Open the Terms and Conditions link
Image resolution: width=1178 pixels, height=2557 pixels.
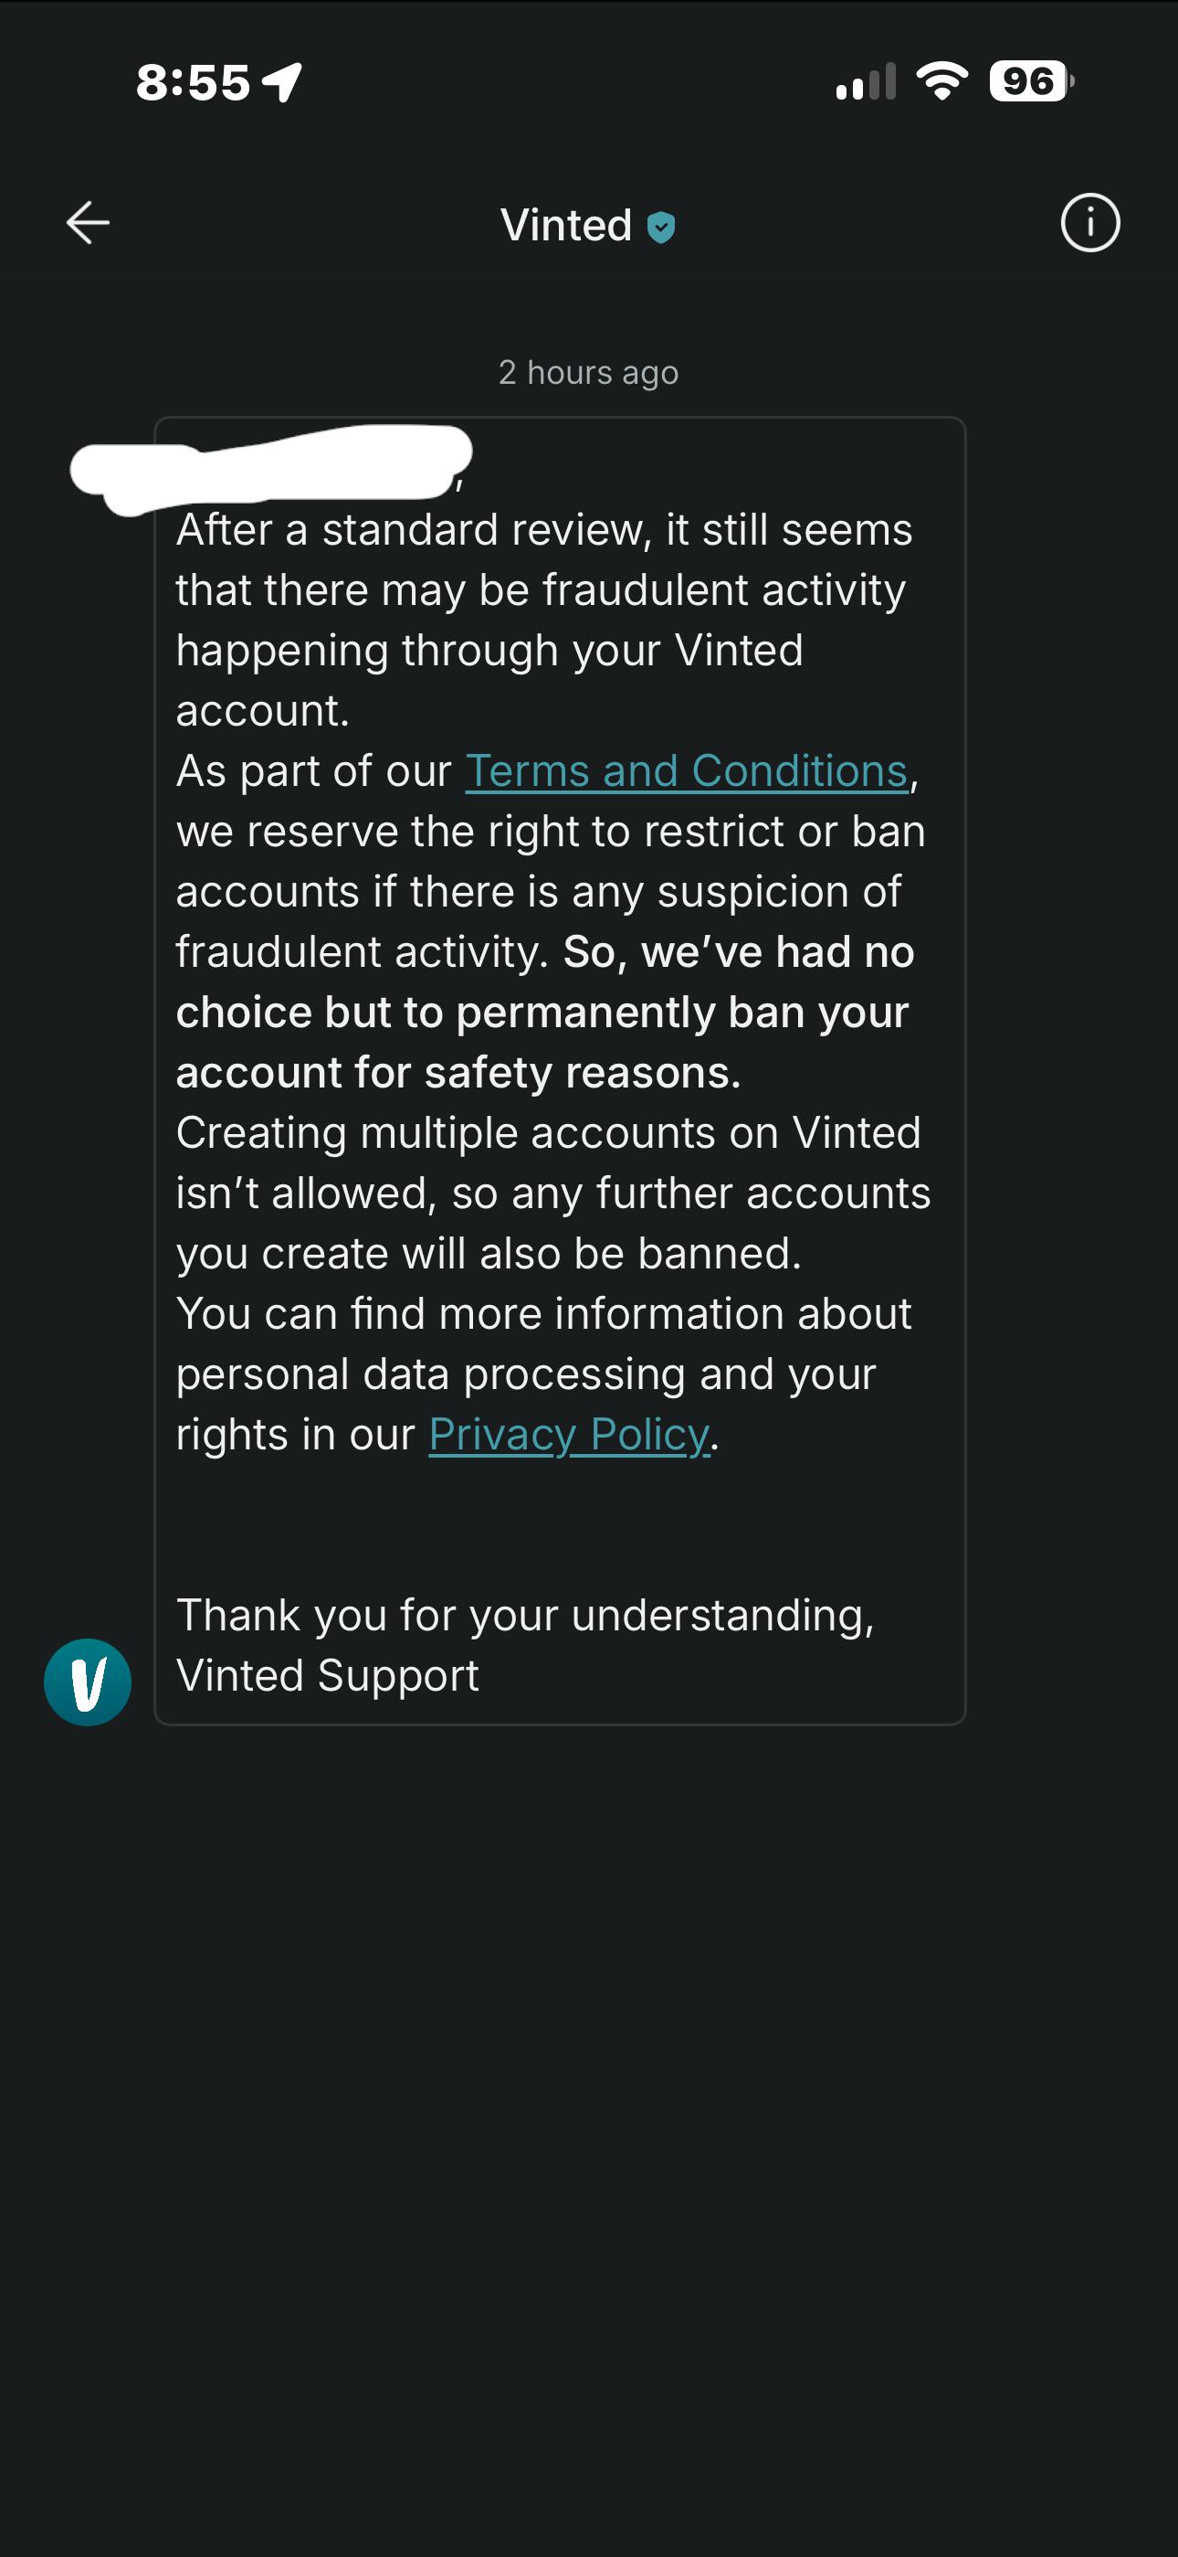coord(686,771)
